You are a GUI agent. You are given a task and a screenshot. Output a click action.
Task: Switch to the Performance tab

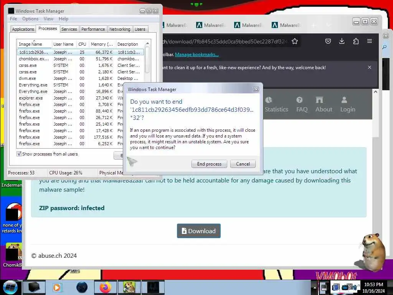93,29
